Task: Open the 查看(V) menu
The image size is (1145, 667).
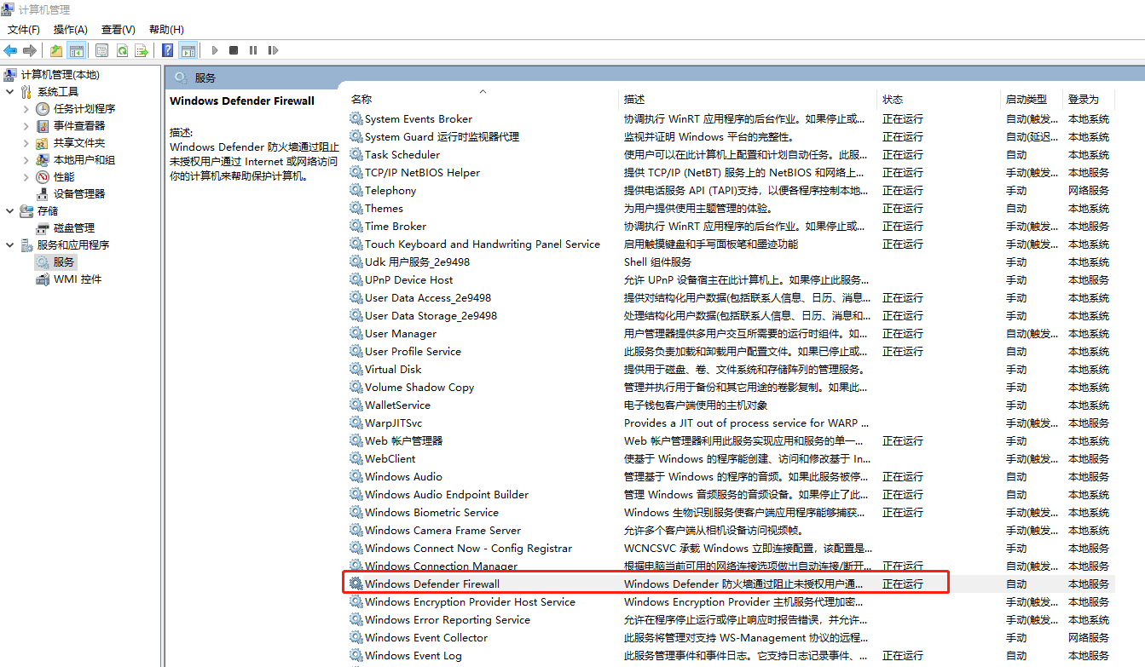Action: point(119,30)
